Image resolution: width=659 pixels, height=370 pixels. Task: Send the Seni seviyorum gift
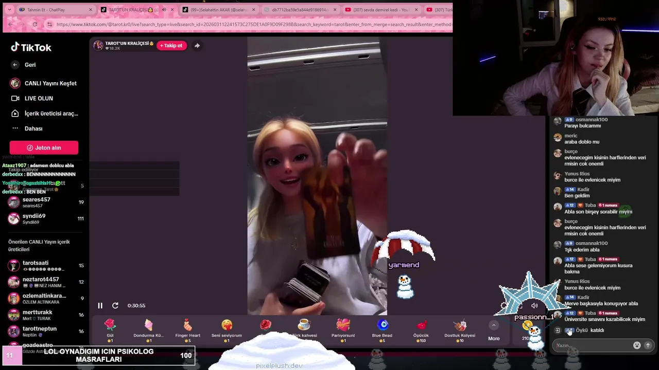227,330
